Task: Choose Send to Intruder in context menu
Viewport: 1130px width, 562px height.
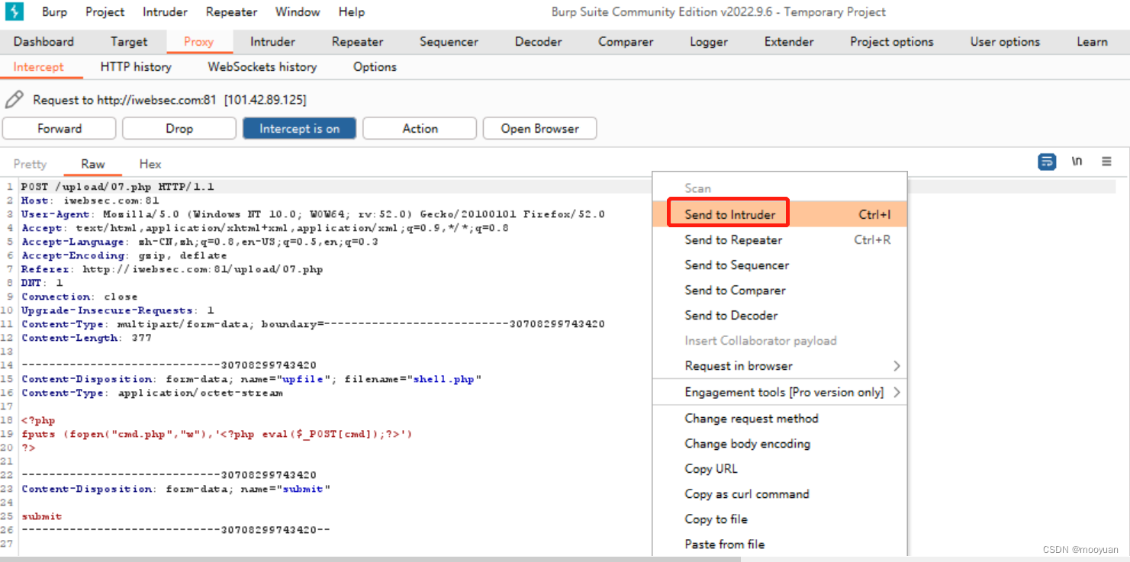Action: (x=780, y=214)
